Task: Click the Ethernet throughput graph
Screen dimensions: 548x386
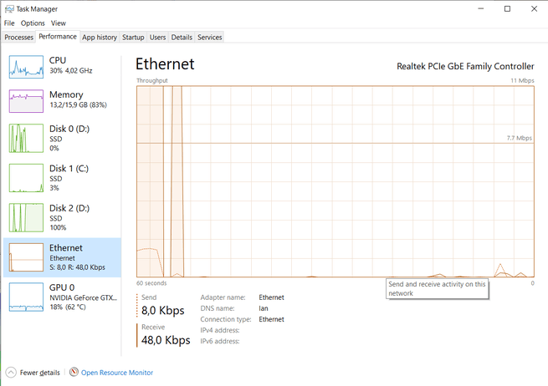Action: pyautogui.click(x=335, y=181)
